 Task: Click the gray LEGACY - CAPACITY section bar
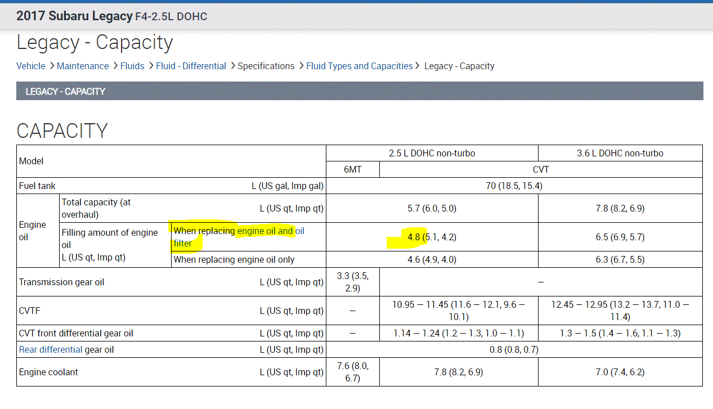tap(360, 91)
